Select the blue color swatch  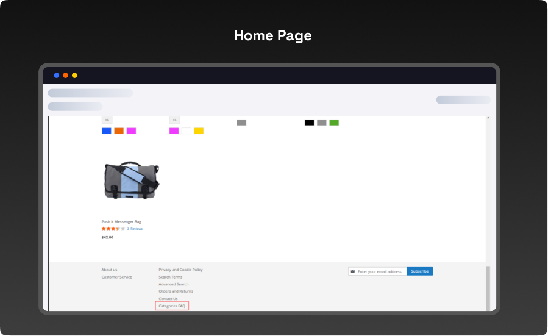click(107, 130)
